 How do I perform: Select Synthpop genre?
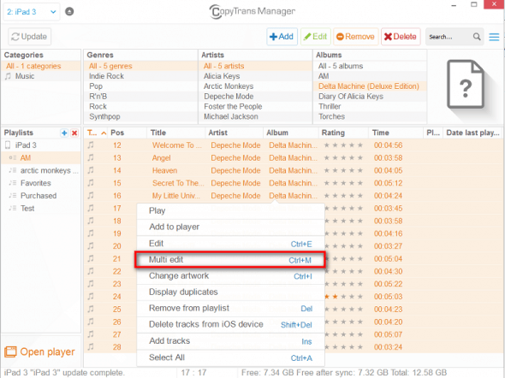141,117
